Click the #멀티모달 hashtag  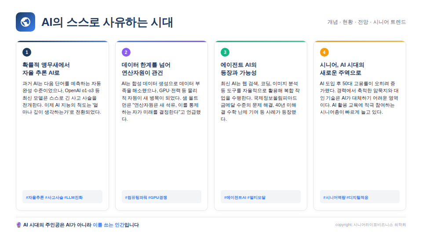pyautogui.click(x=256, y=197)
